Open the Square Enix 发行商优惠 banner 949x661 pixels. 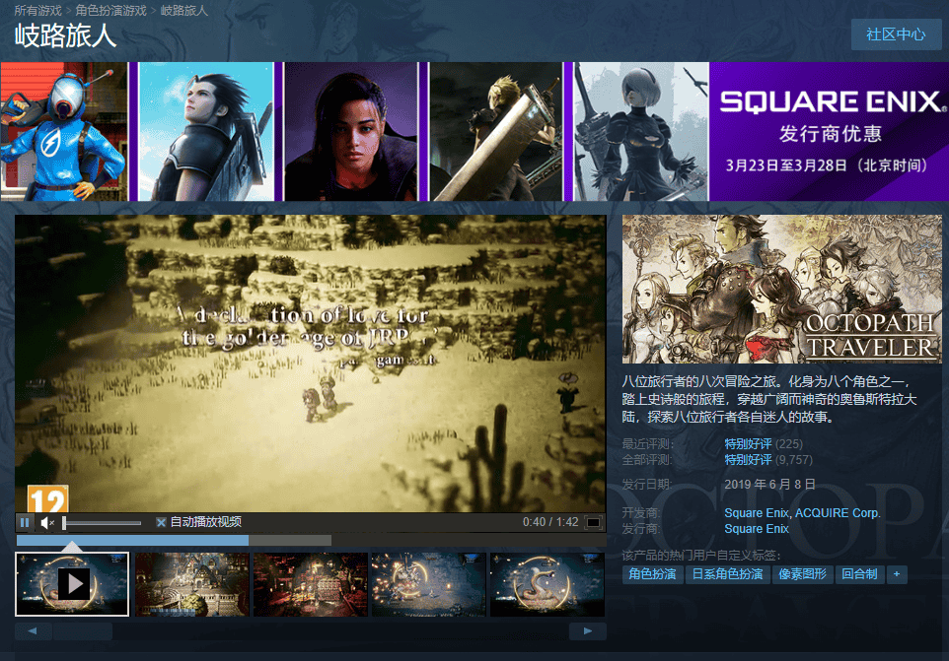(x=474, y=131)
